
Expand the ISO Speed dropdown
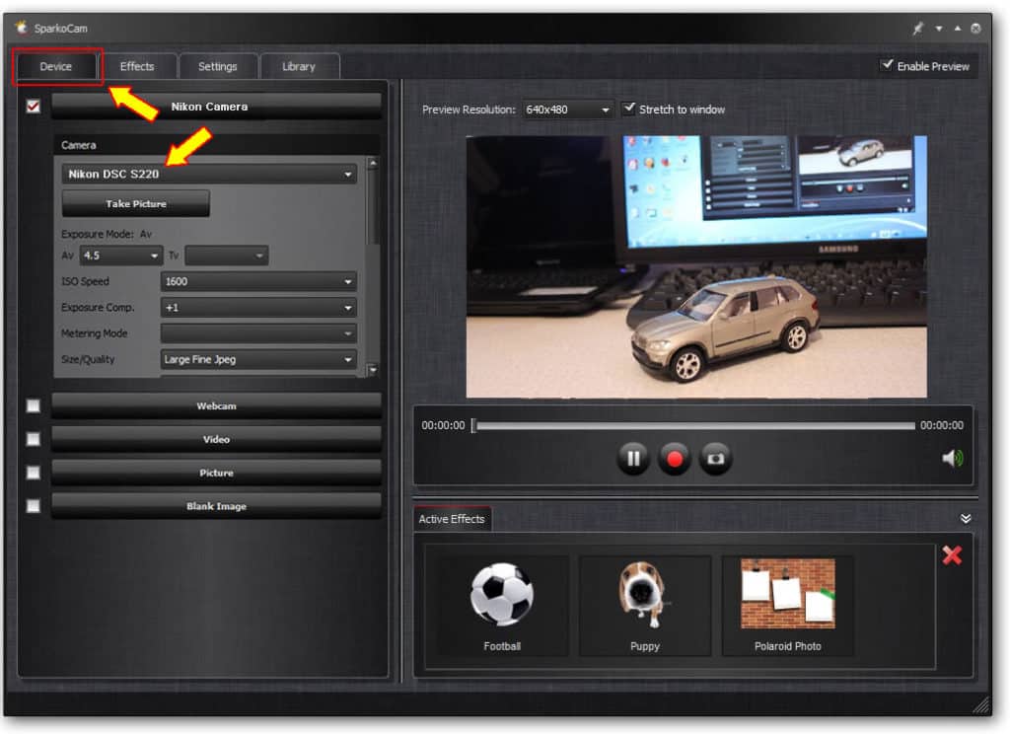(258, 281)
